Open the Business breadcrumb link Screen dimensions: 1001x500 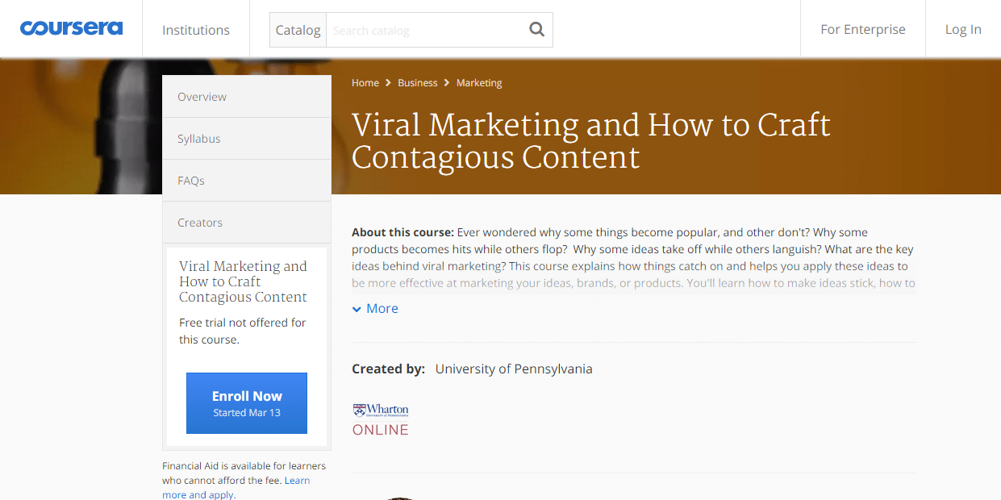418,83
